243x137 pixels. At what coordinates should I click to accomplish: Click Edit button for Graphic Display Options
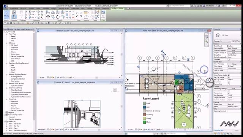[234, 53]
